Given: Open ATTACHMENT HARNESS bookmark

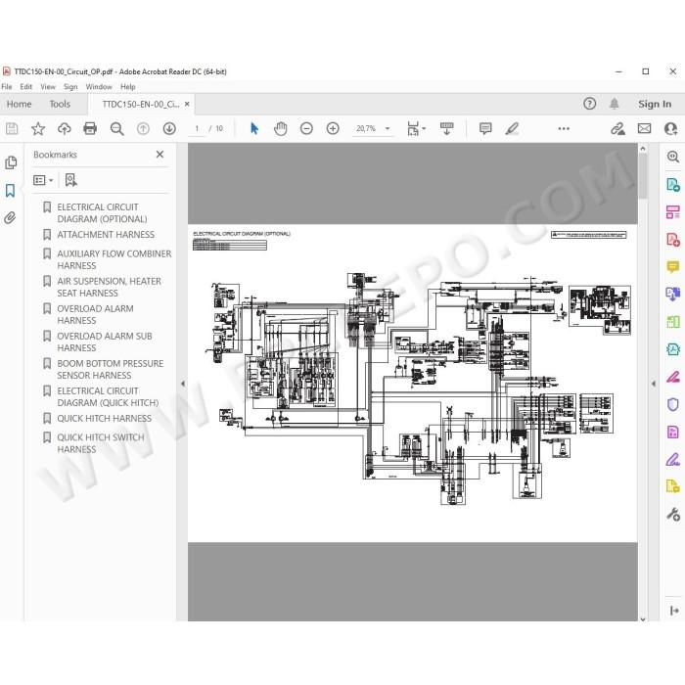Looking at the screenshot, I should [106, 235].
